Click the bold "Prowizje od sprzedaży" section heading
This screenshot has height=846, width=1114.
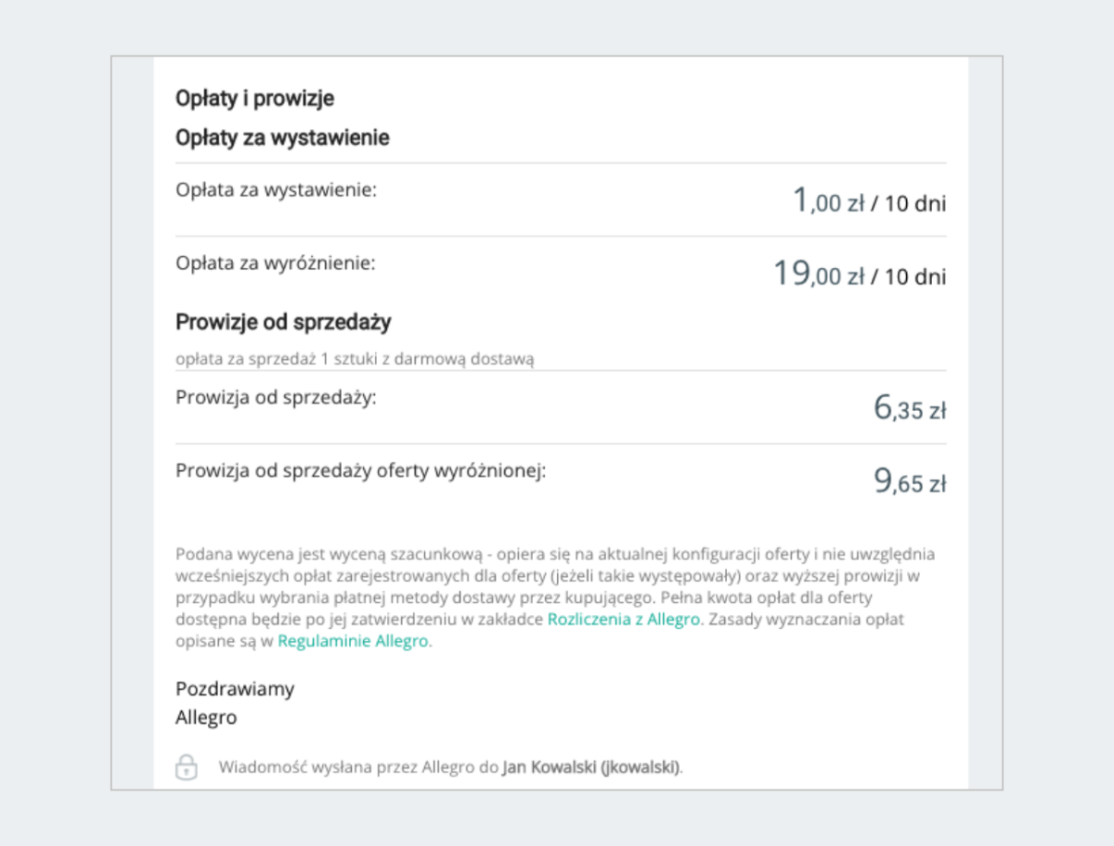pyautogui.click(x=283, y=323)
